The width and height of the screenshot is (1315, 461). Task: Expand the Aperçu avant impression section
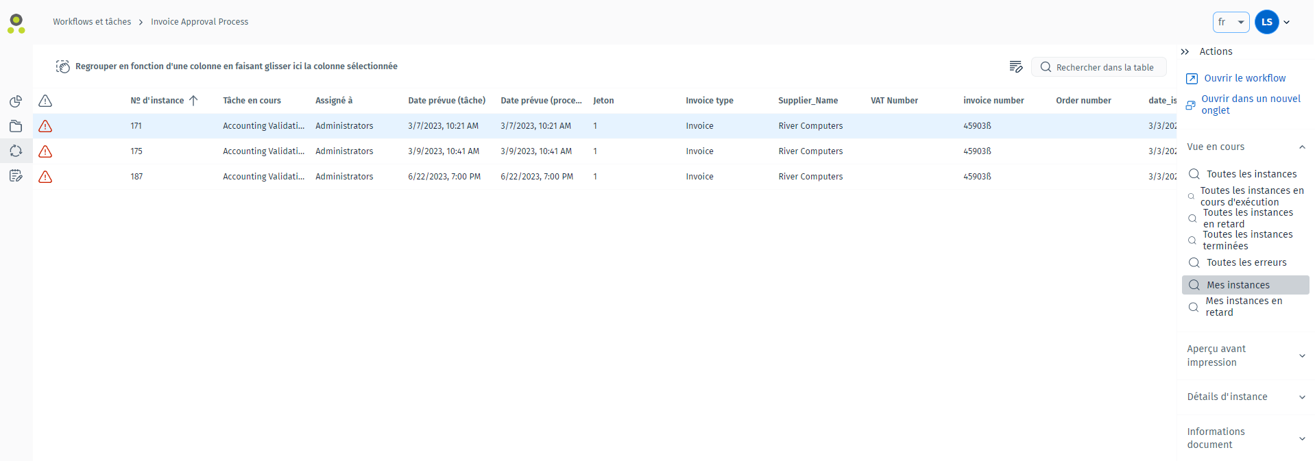1302,356
